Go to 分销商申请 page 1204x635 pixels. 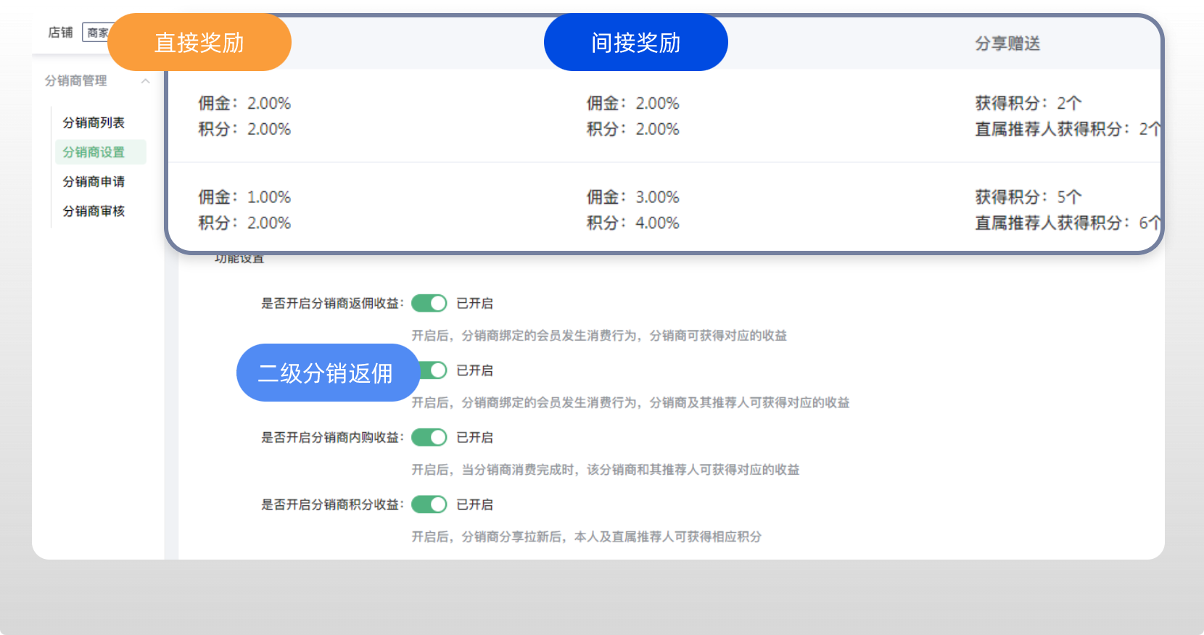pos(94,182)
